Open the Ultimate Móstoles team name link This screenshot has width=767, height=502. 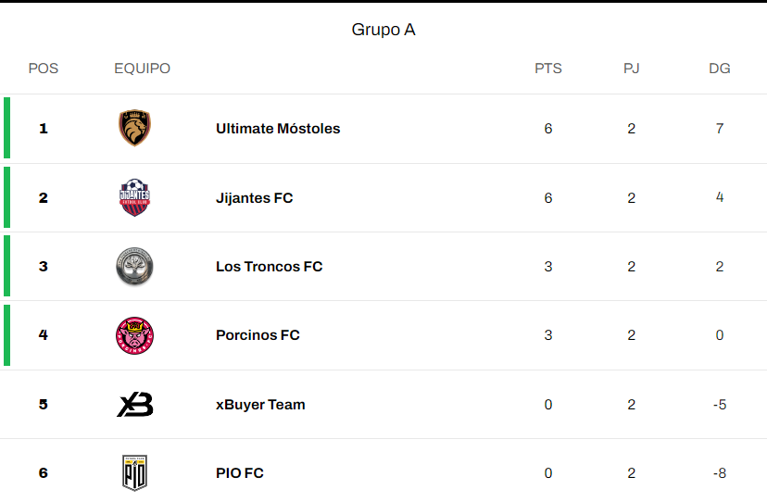(x=278, y=128)
